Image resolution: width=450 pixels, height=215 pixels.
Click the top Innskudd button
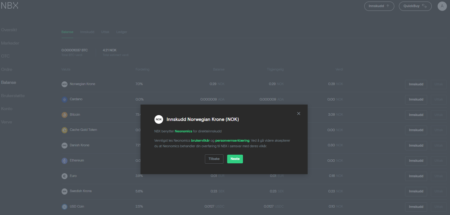tap(379, 6)
